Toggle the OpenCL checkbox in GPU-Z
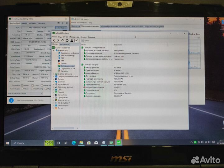224x168 pixels. point(22,85)
